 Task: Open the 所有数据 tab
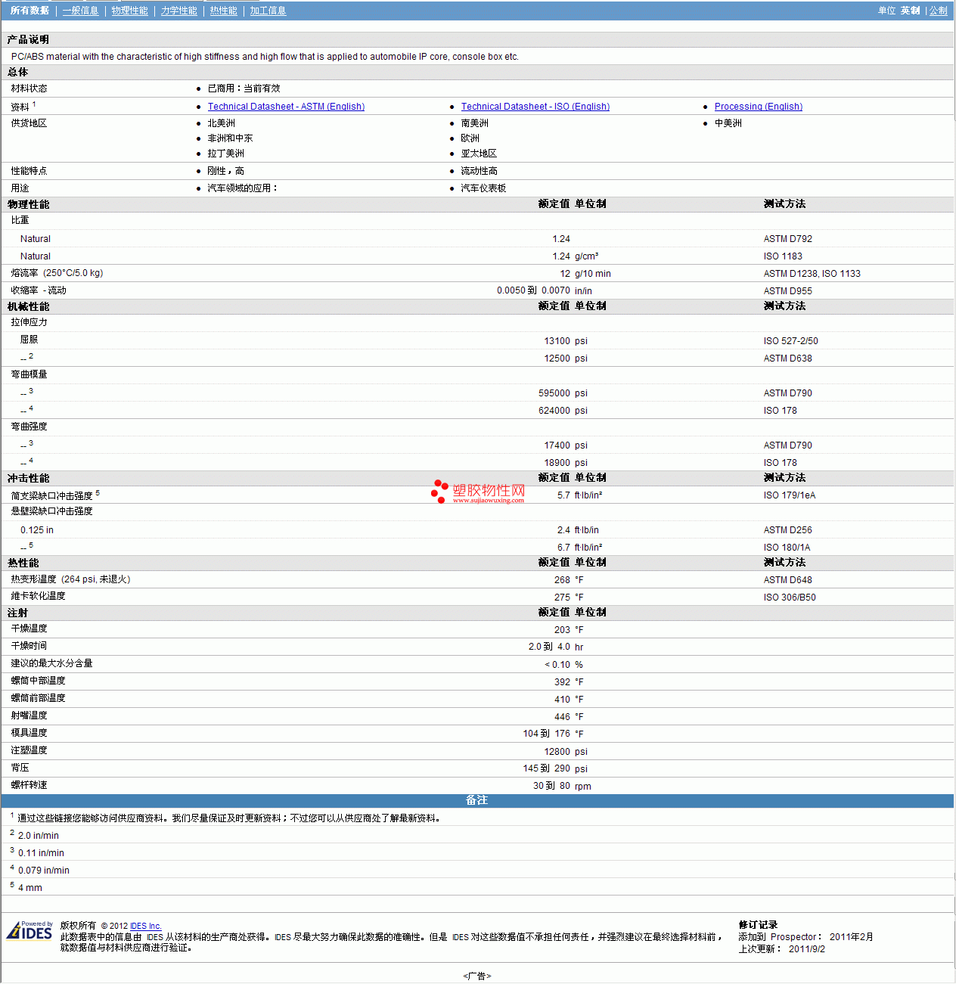[x=29, y=11]
